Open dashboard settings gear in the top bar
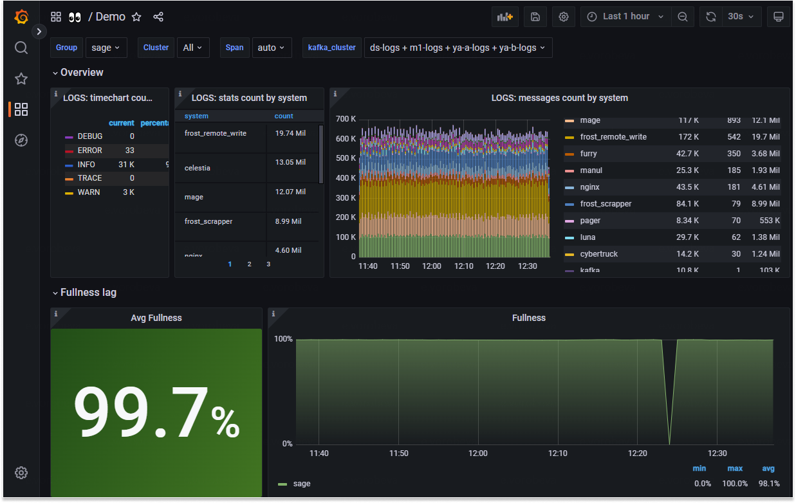The width and height of the screenshot is (796, 503). click(x=564, y=17)
